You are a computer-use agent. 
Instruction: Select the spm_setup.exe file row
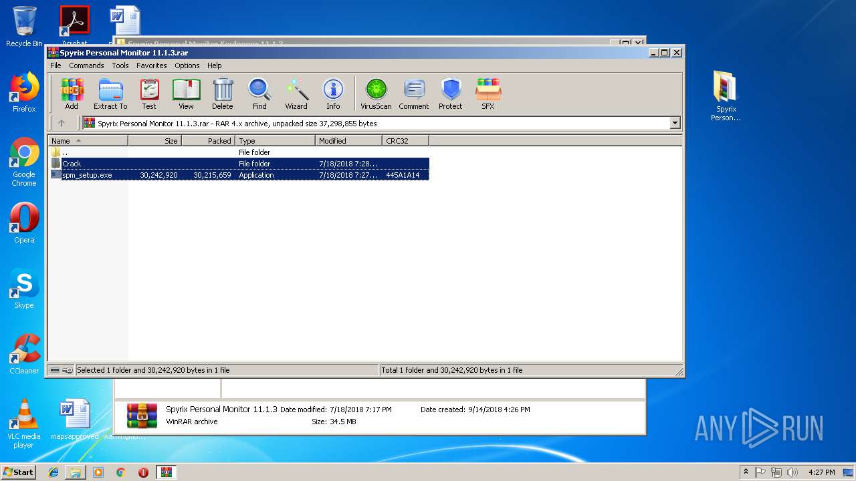tap(239, 175)
